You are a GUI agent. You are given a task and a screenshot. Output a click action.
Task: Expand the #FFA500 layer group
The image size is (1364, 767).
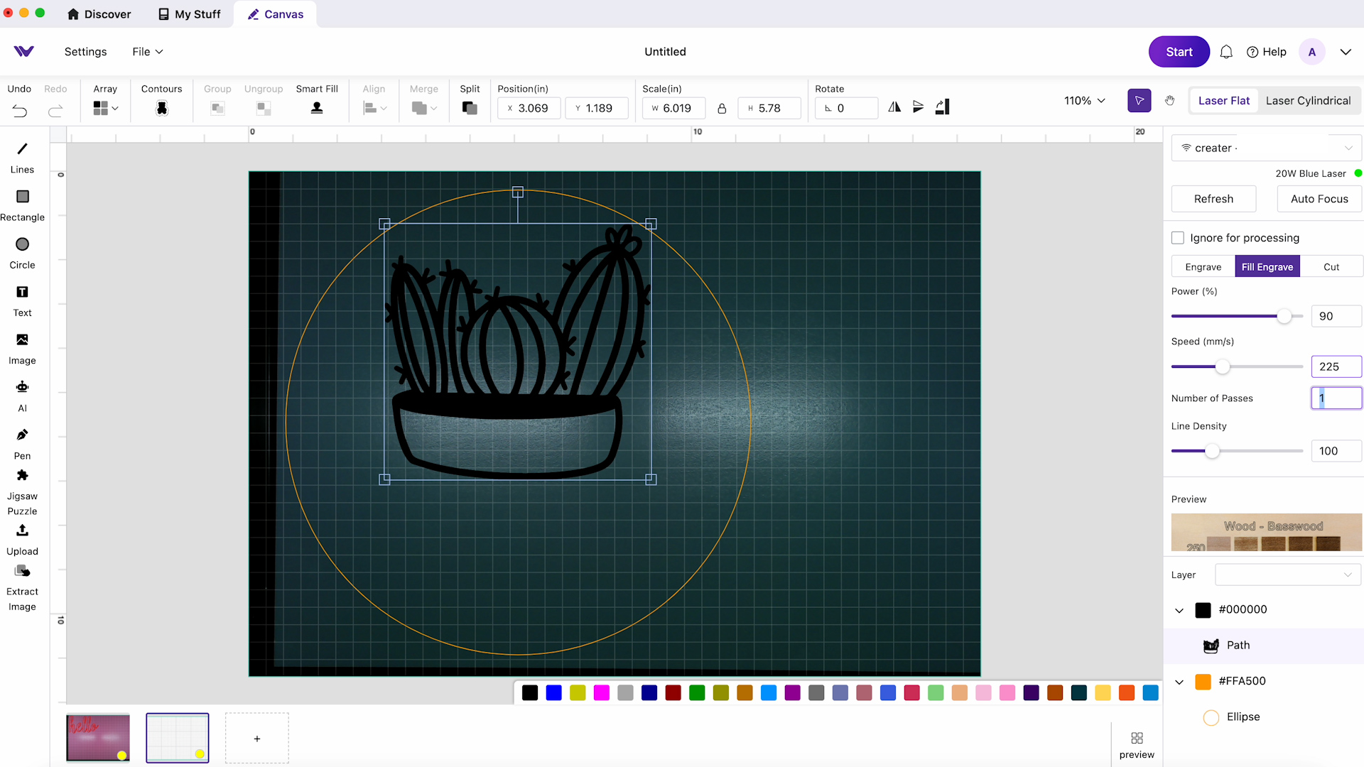pos(1179,682)
